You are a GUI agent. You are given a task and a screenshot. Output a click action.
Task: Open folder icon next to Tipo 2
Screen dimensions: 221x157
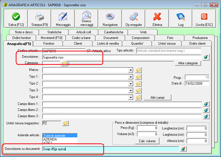pos(138,84)
